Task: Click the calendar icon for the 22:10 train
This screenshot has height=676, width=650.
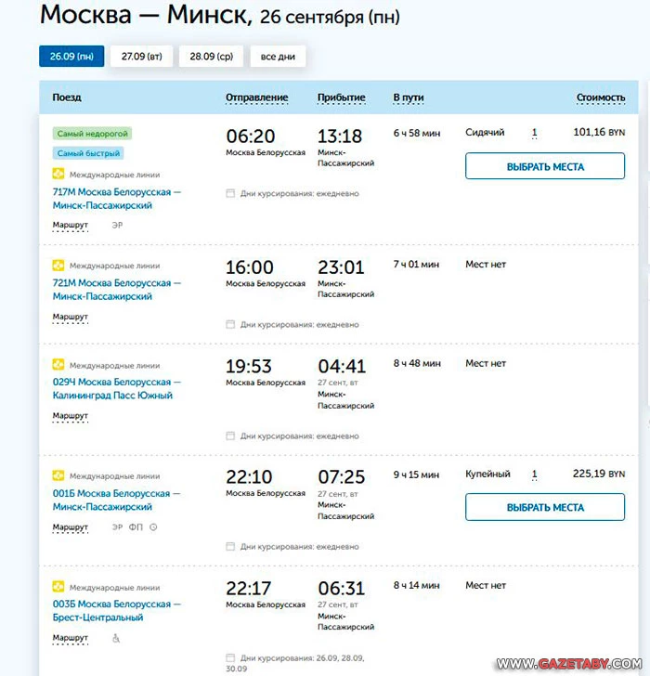Action: click(x=230, y=547)
